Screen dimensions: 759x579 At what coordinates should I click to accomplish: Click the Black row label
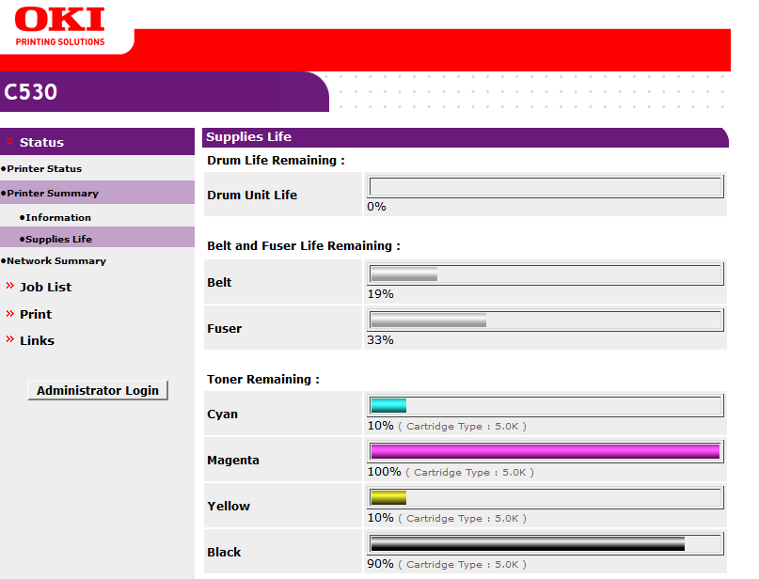coord(224,552)
